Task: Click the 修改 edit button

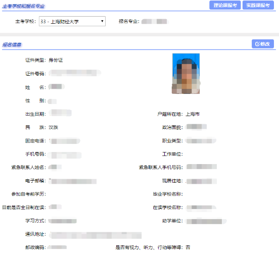Action: (263, 44)
